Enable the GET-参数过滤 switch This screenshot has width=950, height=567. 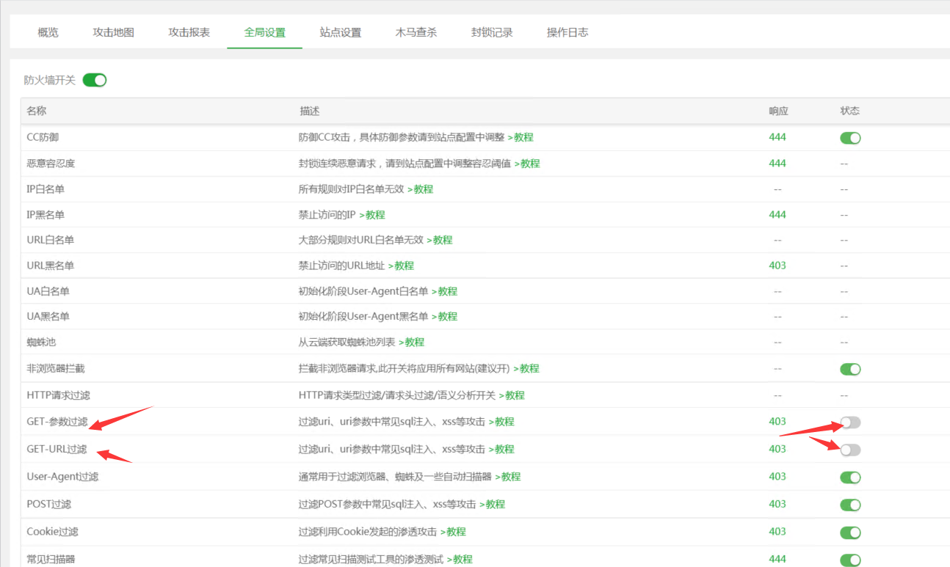click(x=850, y=422)
